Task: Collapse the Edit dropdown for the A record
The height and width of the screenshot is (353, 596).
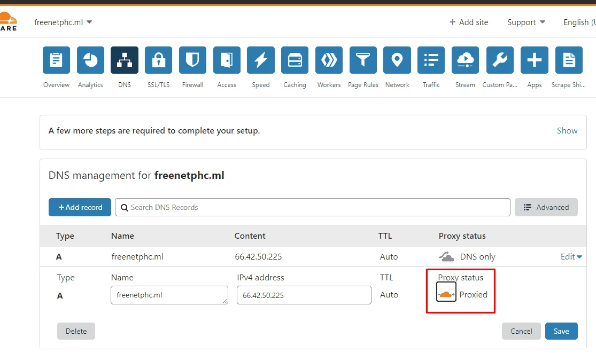Action: pos(571,256)
